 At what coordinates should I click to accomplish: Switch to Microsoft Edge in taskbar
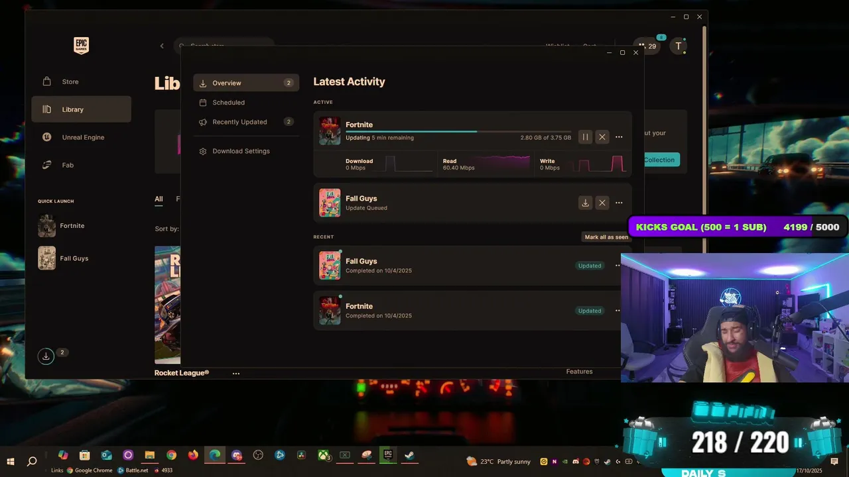pyautogui.click(x=215, y=455)
